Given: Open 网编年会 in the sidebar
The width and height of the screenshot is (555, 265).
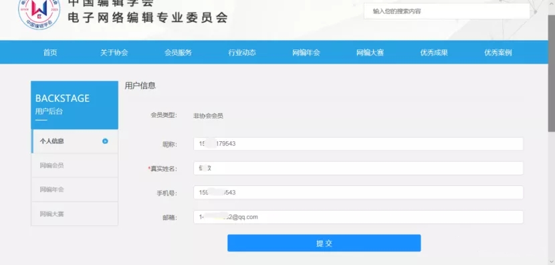Looking at the screenshot, I should [75, 189].
